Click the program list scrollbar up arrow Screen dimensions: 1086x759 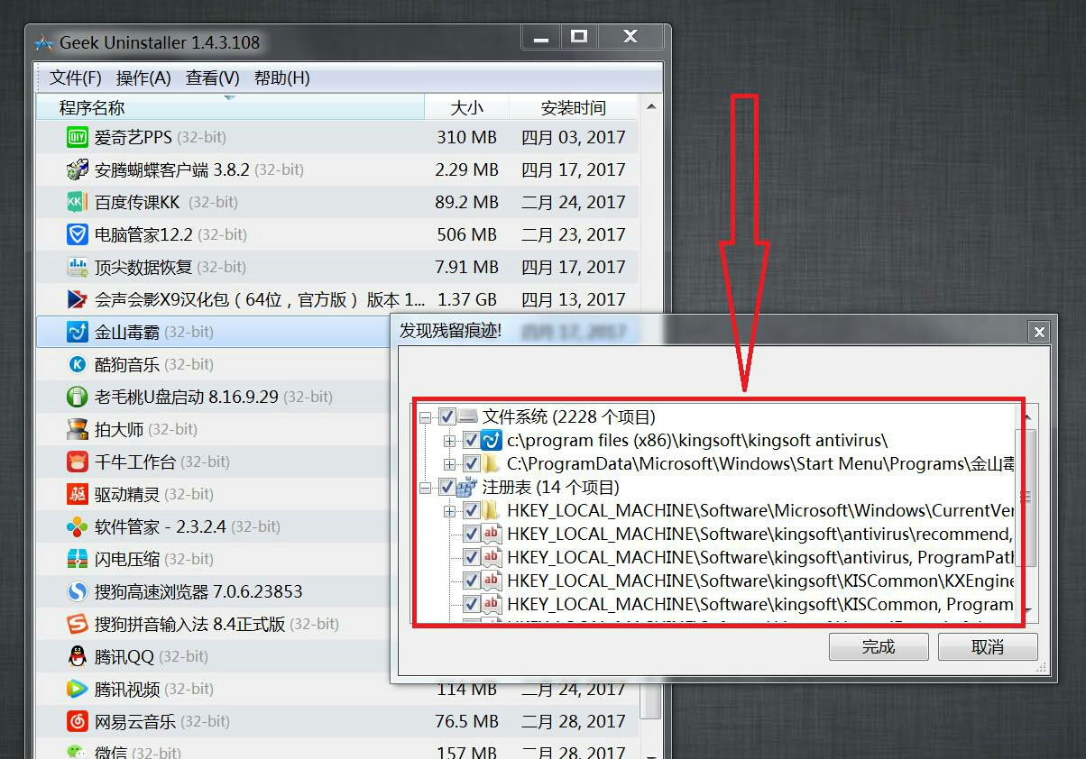click(650, 106)
